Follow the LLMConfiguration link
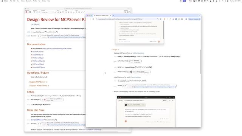This screenshot has width=242, height=136. (x=138, y=53)
